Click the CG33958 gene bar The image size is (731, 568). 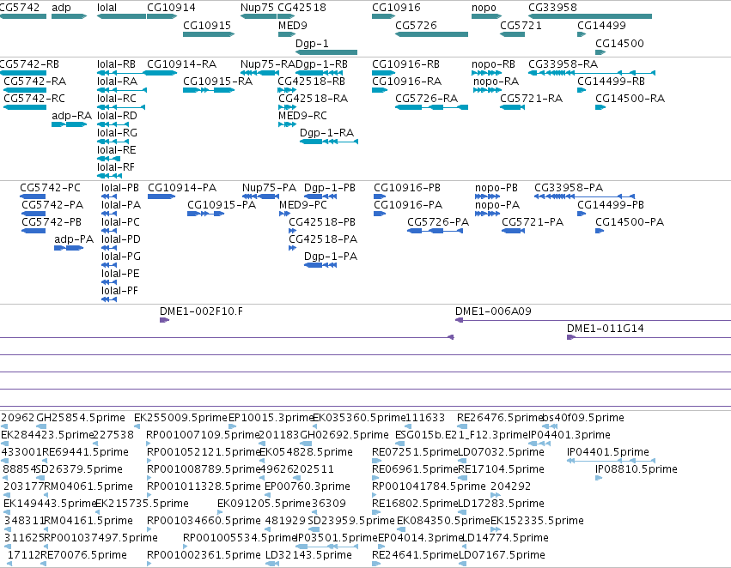coord(590,16)
